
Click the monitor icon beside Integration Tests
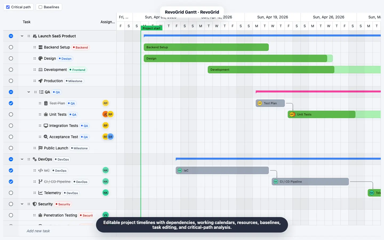click(46, 126)
